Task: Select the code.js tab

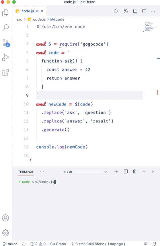Action: (29, 11)
